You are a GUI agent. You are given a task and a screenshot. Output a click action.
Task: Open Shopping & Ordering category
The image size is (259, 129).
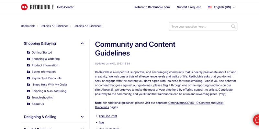(x=46, y=59)
